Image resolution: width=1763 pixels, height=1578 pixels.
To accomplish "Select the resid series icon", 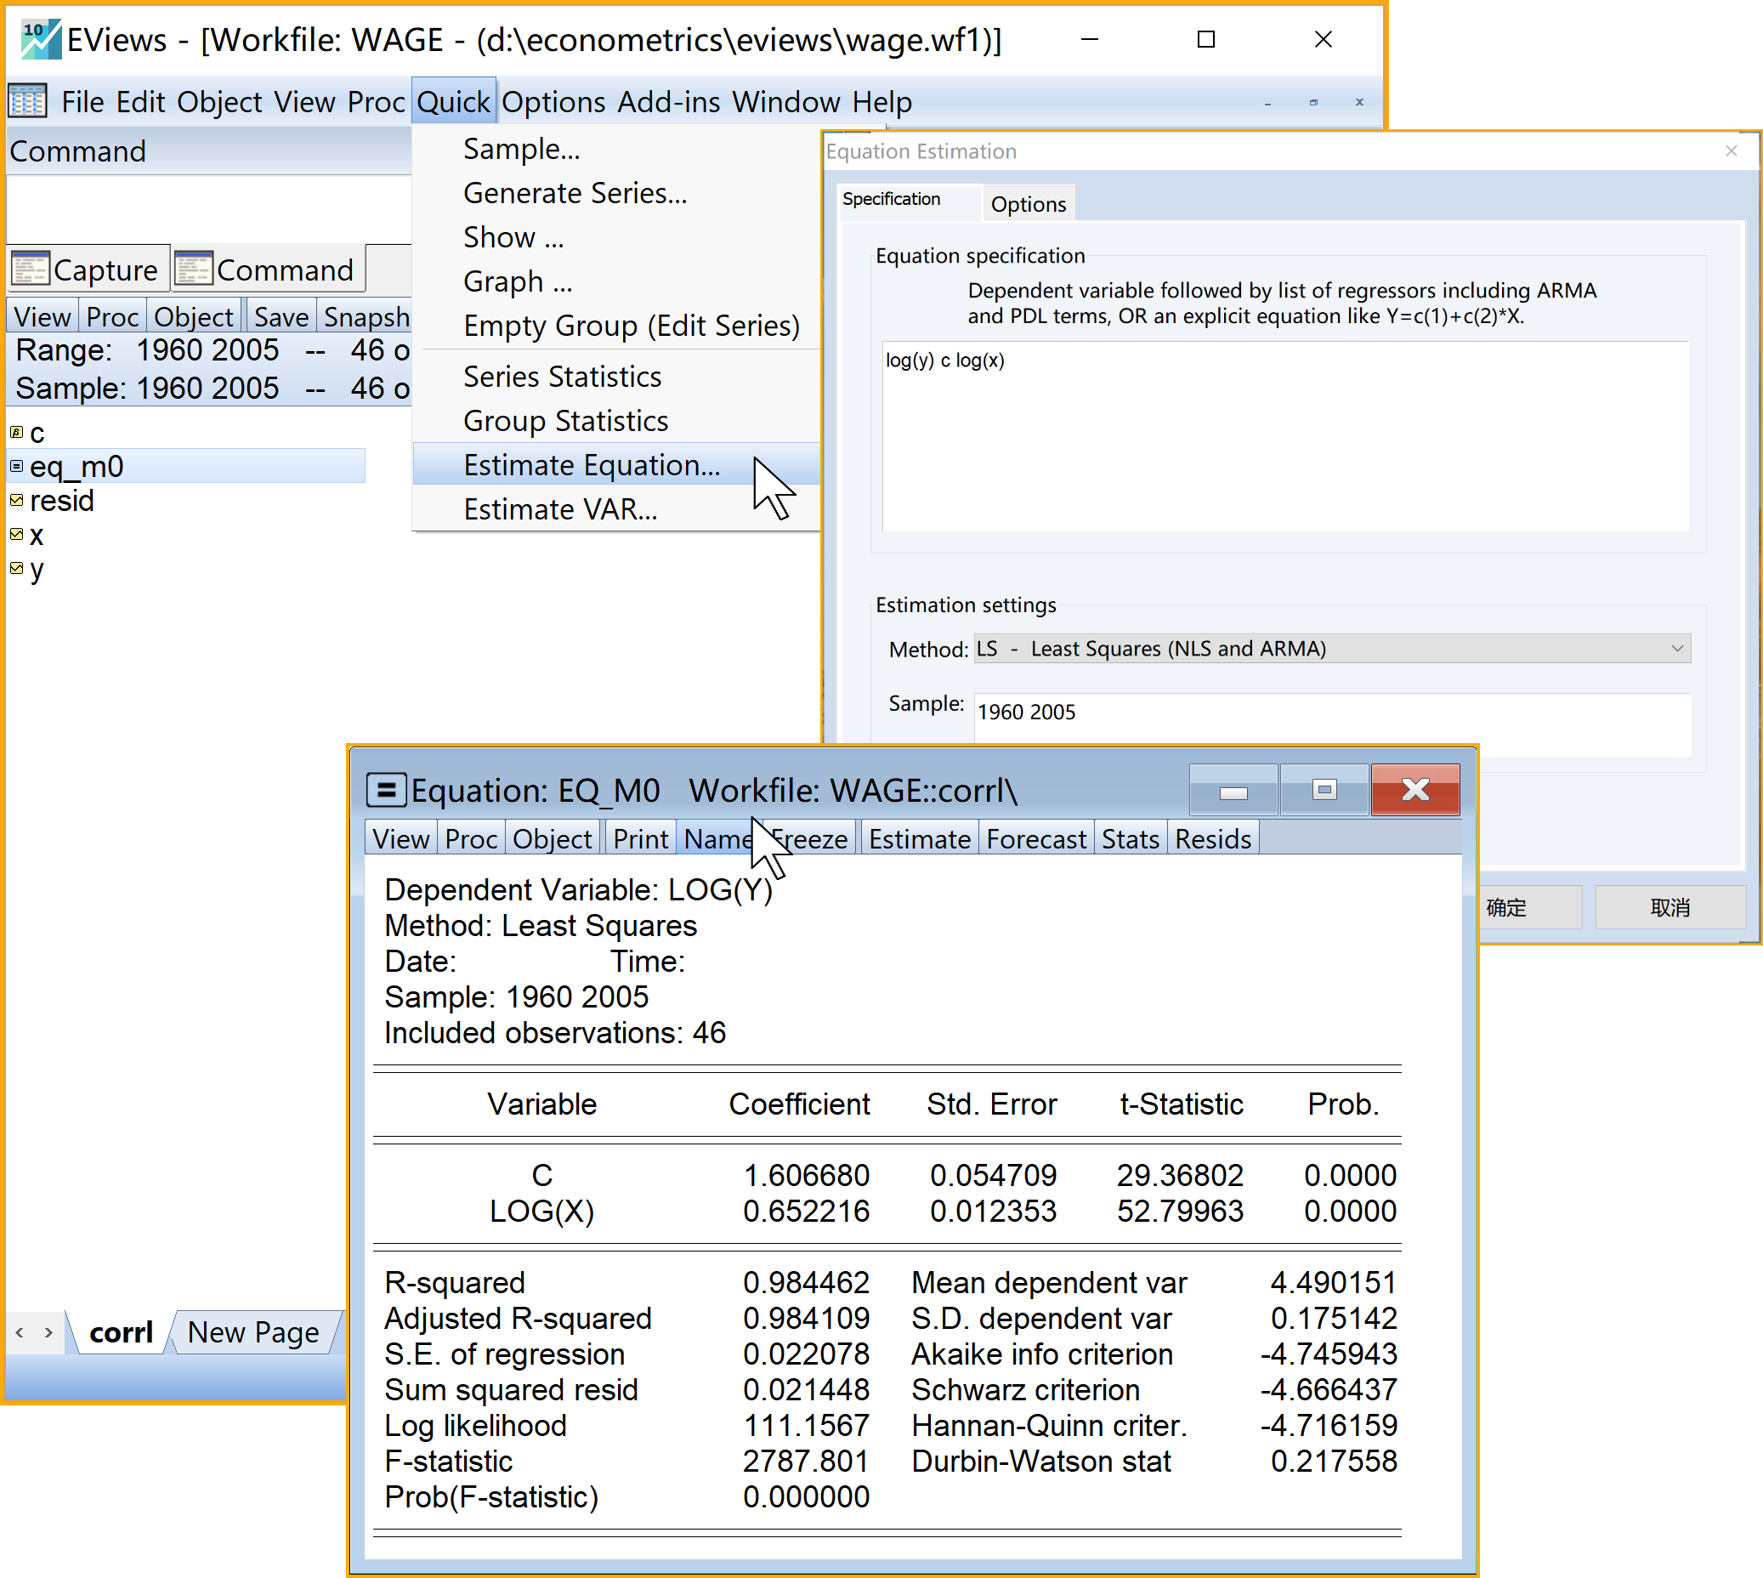I will click(x=16, y=500).
